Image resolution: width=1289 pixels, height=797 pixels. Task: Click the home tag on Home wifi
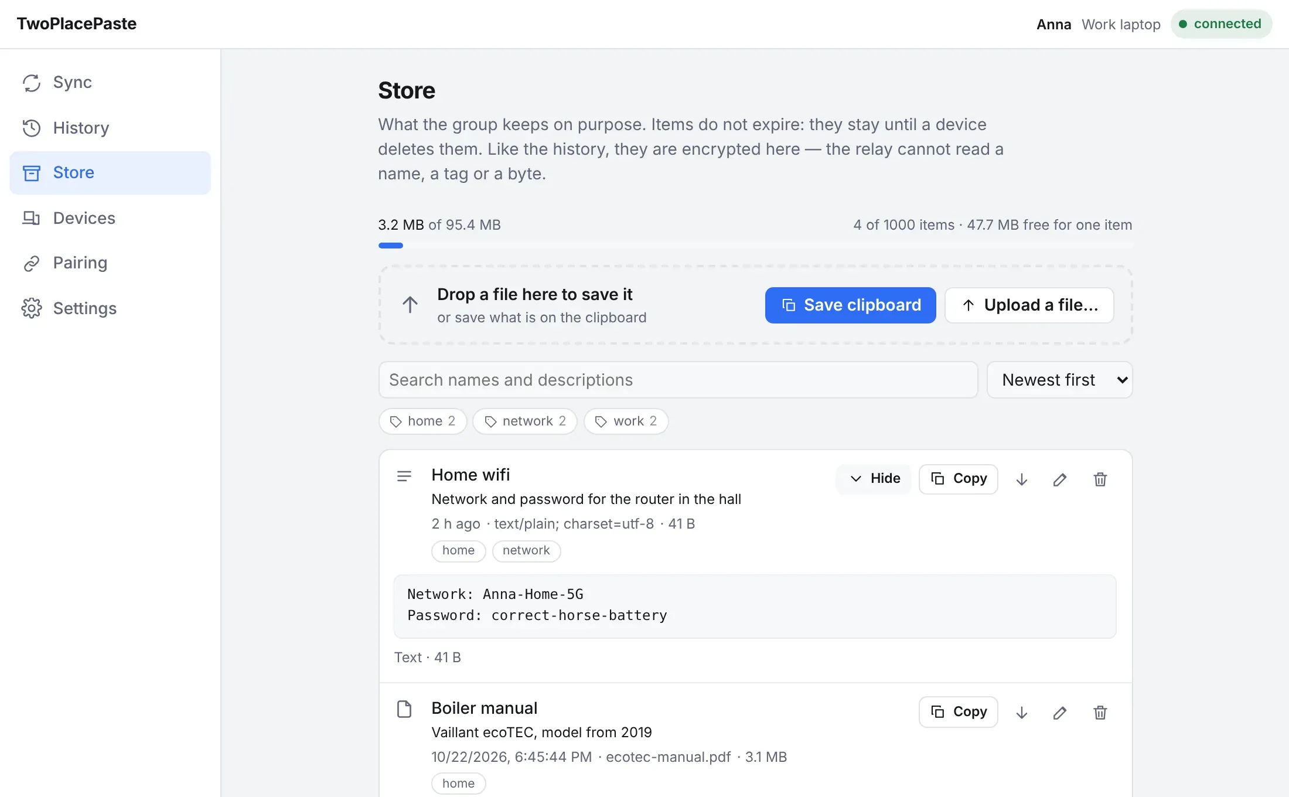459,551
